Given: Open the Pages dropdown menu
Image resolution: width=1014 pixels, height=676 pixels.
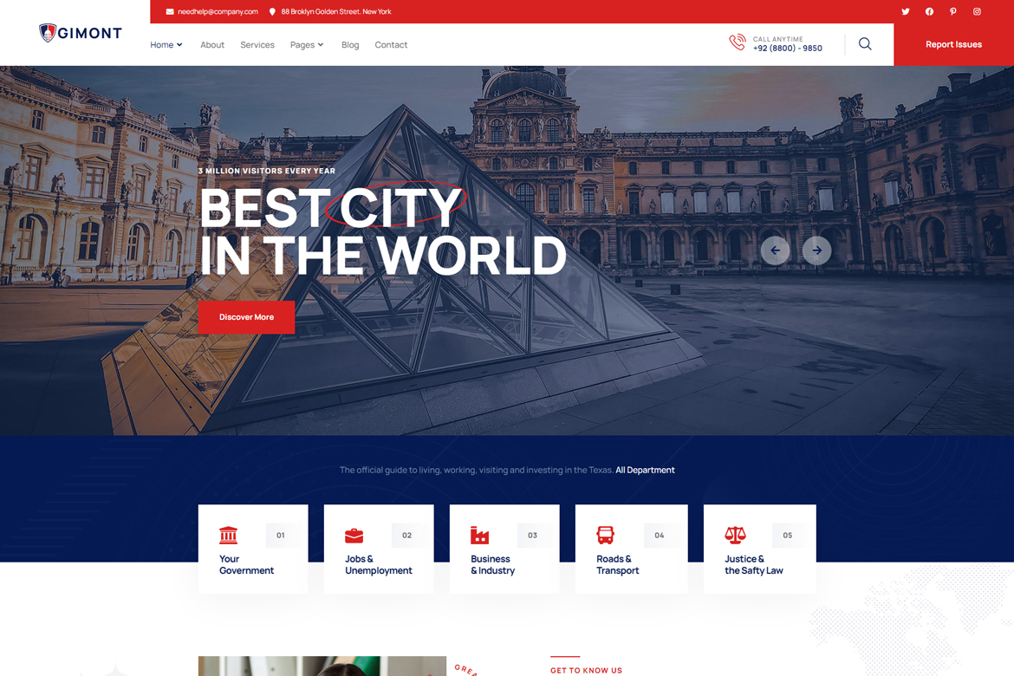Looking at the screenshot, I should pos(307,44).
